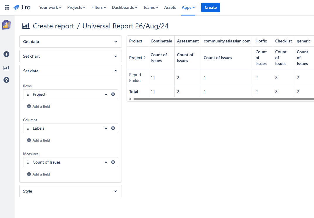This screenshot has width=314, height=218.
Task: Follow the issue count link under community.atlassian.com
Action: tap(204, 77)
